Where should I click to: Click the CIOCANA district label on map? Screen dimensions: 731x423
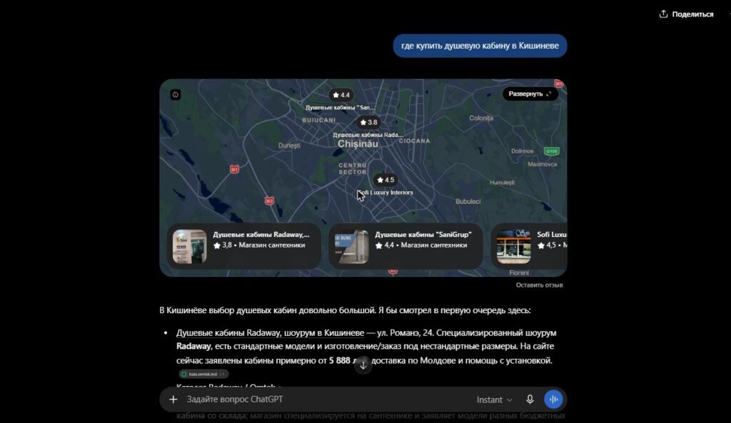coord(415,141)
